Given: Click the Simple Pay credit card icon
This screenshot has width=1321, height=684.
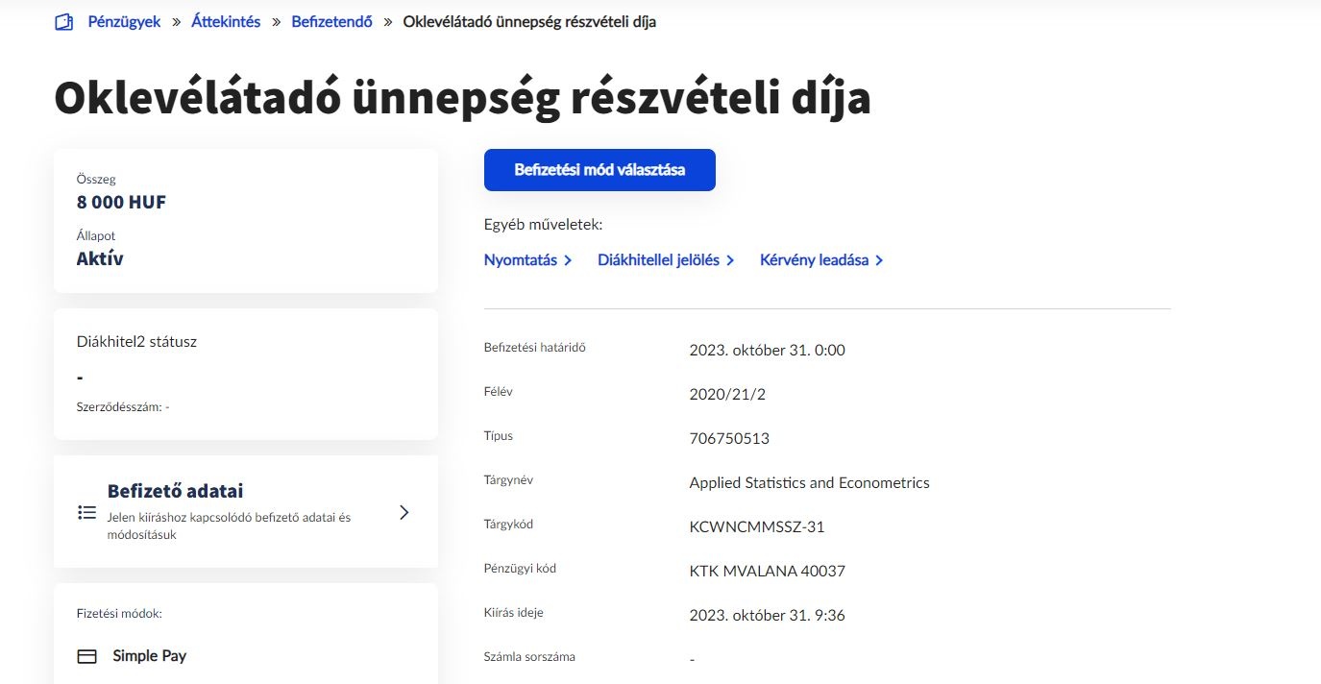Looking at the screenshot, I should 86,656.
